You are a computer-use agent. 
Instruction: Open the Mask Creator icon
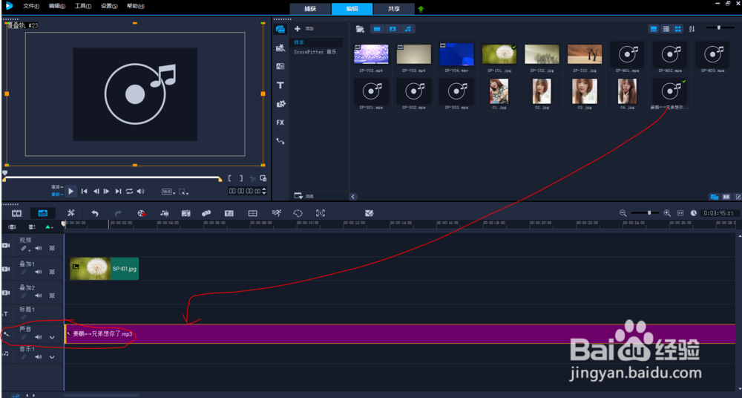tap(298, 214)
